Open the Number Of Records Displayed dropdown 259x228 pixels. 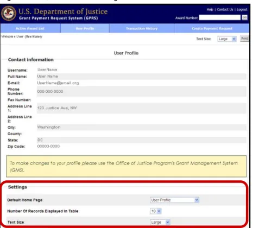(156, 211)
